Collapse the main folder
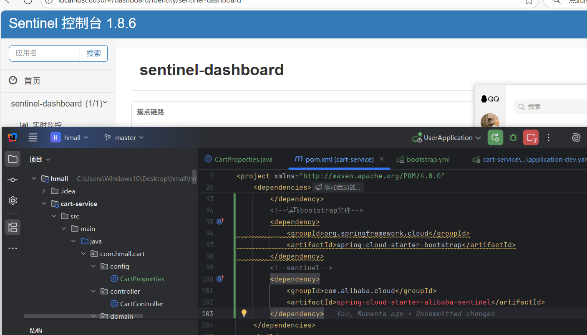Viewport: 587px width, 335px height. pos(64,228)
